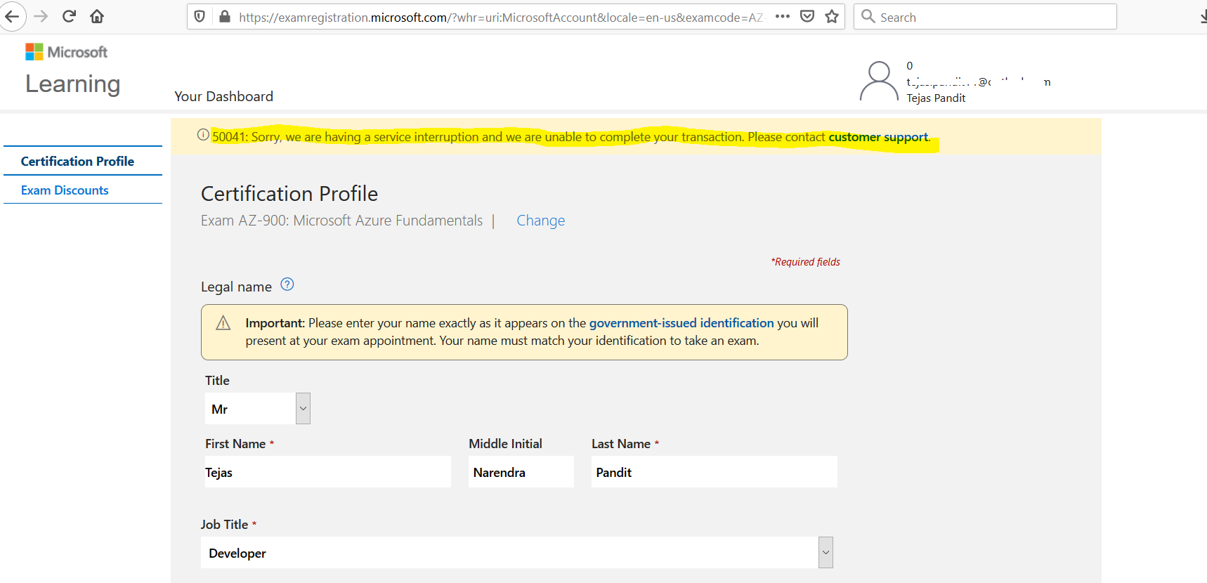Click the Learning heading link

point(73,84)
